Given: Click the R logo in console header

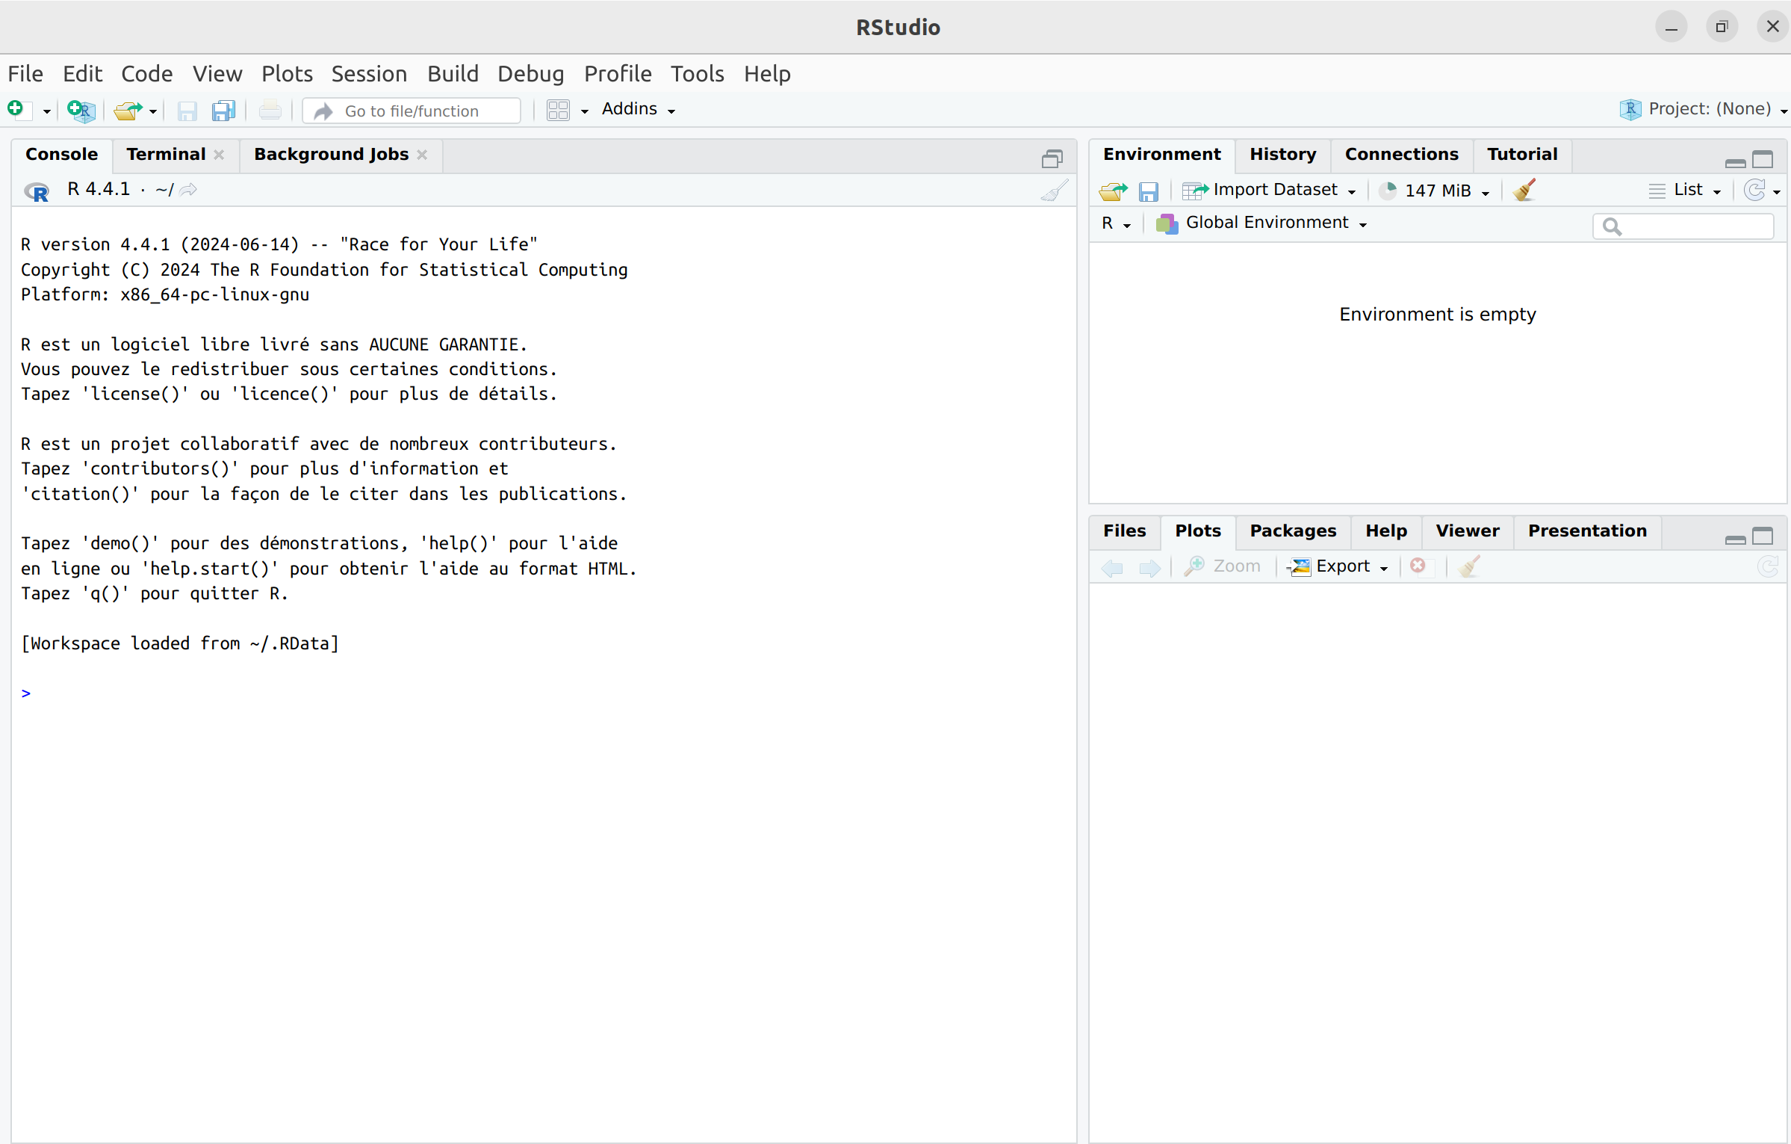Looking at the screenshot, I should (x=37, y=191).
